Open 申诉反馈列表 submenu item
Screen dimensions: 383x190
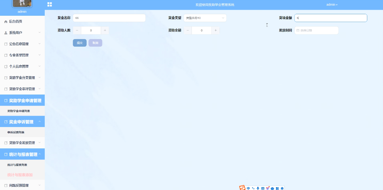pyautogui.click(x=22, y=132)
